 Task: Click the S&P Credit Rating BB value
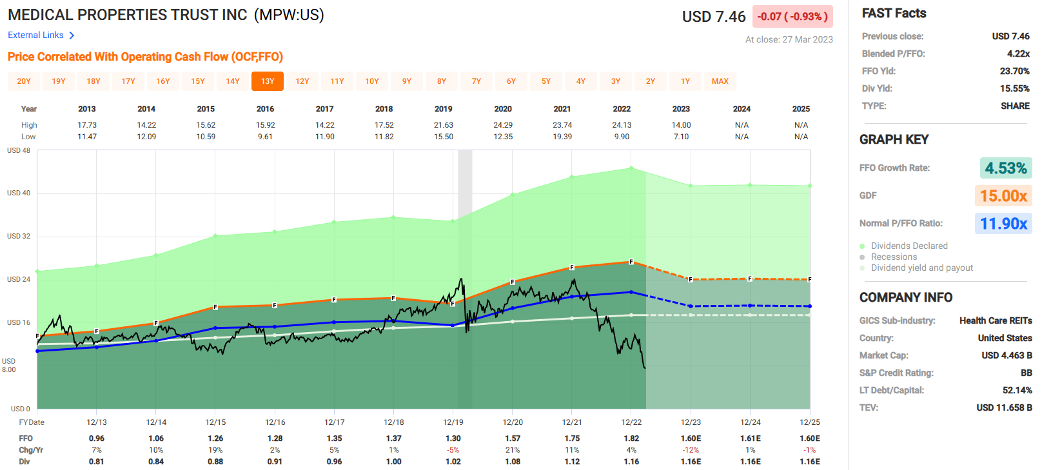pos(1027,373)
